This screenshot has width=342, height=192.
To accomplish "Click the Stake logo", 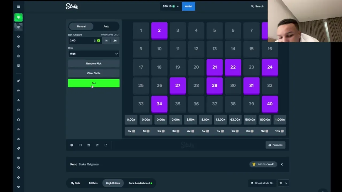I will (72, 6).
